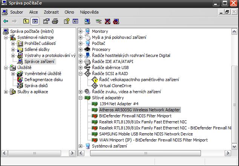
Task: Click the right pane horizontal scrollbar
Action: click(158, 153)
